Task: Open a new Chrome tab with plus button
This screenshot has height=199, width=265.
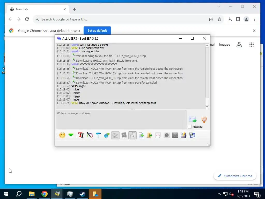Action: pyautogui.click(x=75, y=9)
